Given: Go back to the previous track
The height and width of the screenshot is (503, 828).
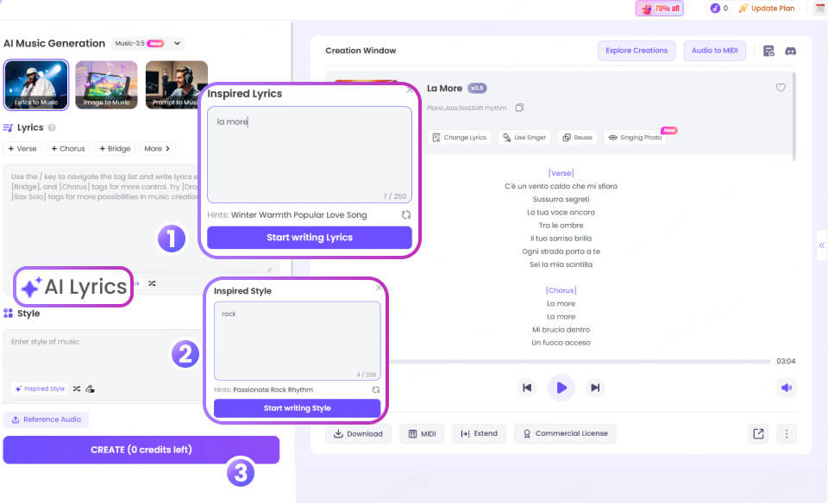Looking at the screenshot, I should 527,388.
